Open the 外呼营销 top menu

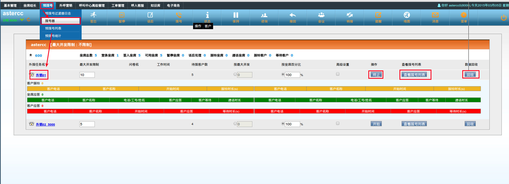click(66, 5)
